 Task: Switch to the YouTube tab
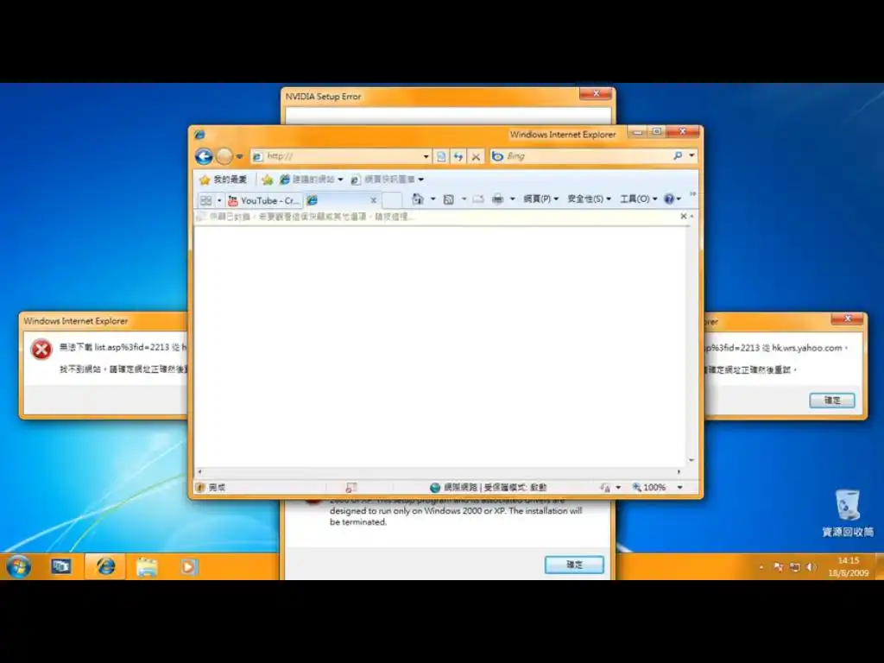click(x=264, y=200)
